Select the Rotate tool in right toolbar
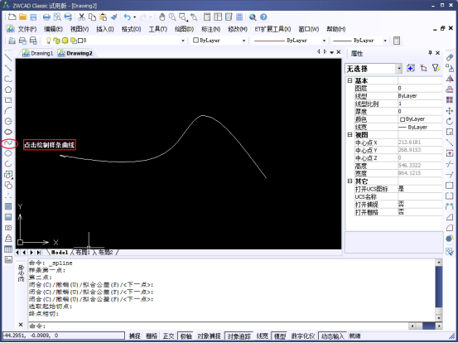The image size is (458, 343). pos(450,121)
